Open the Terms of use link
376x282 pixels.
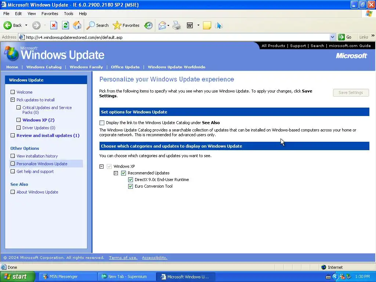pyautogui.click(x=123, y=257)
